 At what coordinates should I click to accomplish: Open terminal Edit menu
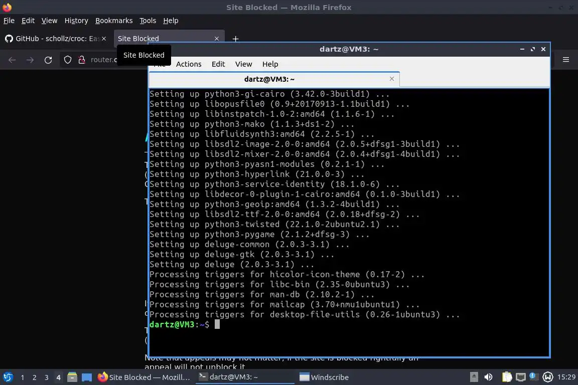pos(218,64)
